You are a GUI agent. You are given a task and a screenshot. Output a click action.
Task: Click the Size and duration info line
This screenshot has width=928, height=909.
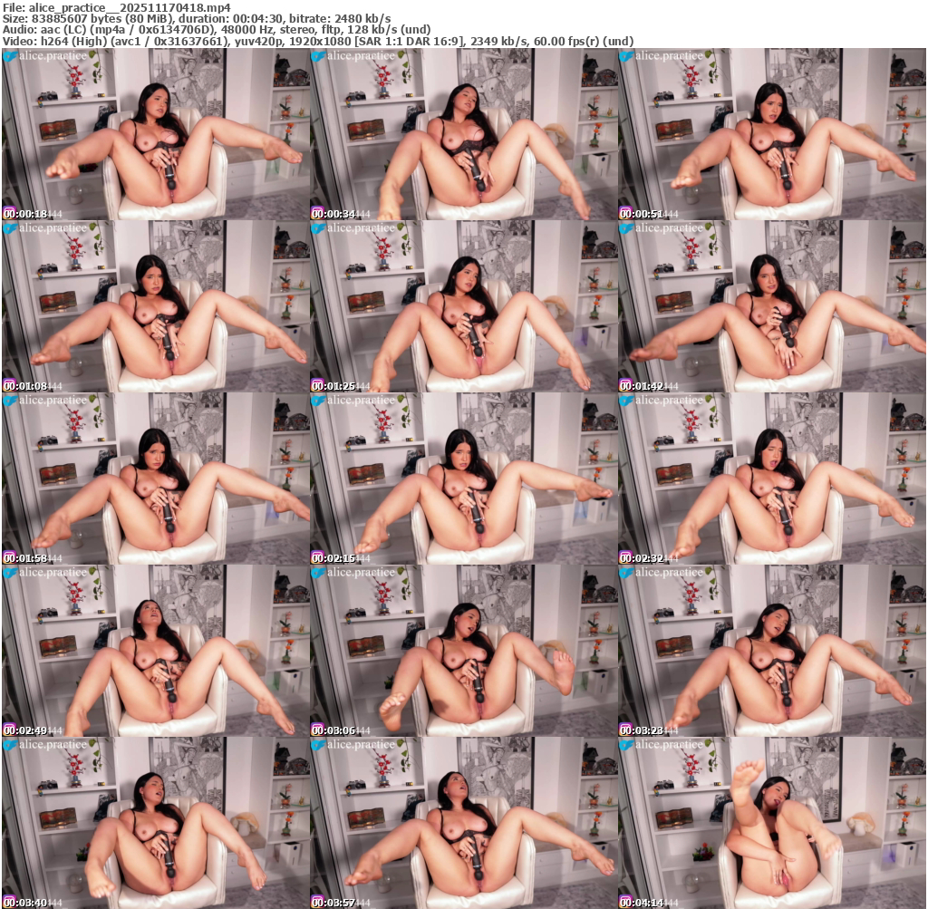197,18
